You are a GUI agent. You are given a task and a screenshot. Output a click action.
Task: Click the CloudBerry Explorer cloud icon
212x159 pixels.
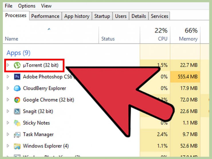17,88
